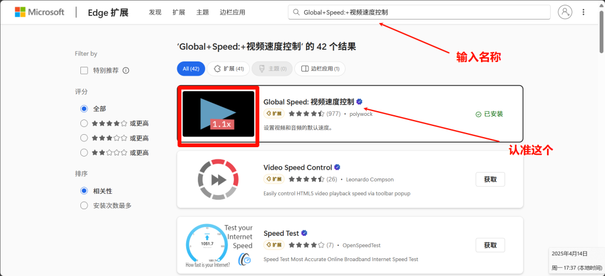Check the 特别推荐 checkbox
Viewport: 605px width, 276px height.
84,71
